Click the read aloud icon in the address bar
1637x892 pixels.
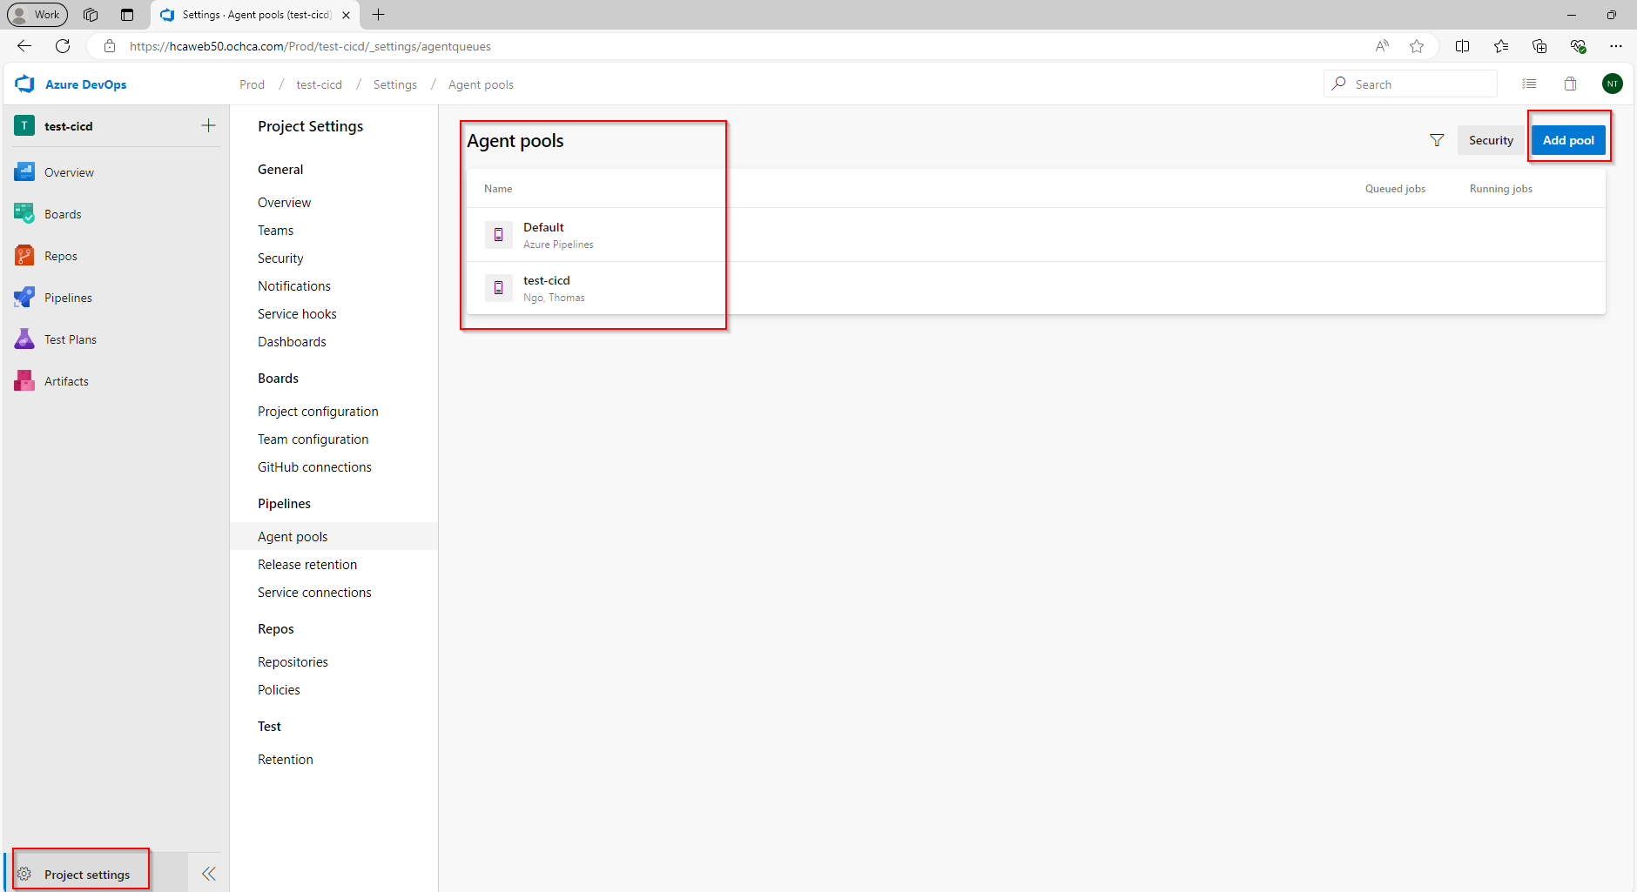[x=1382, y=46]
